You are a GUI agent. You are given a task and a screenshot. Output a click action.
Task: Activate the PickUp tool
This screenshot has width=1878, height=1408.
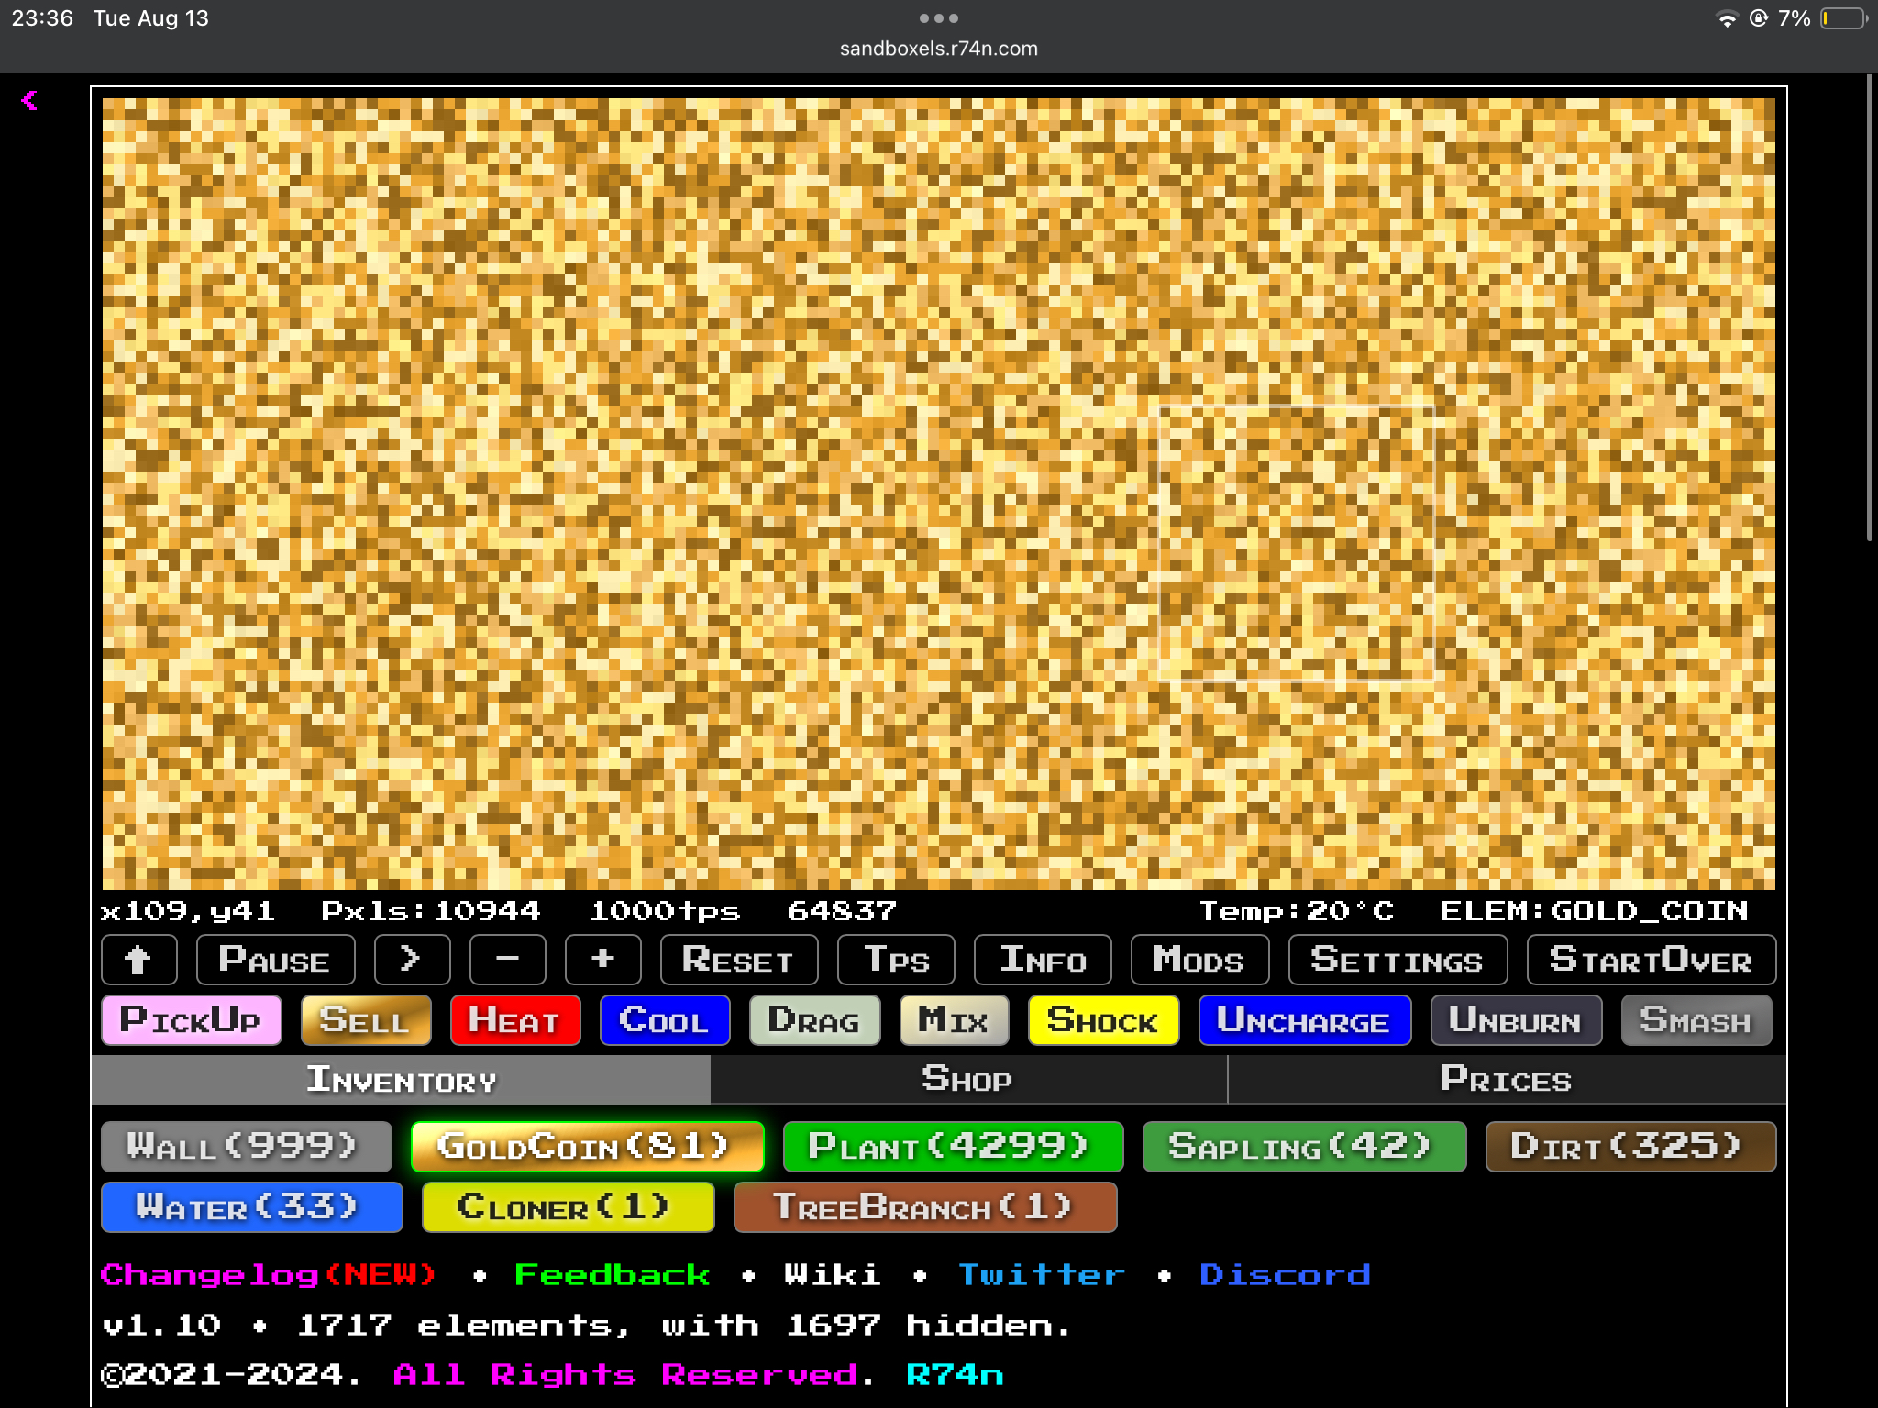pyautogui.click(x=191, y=1020)
